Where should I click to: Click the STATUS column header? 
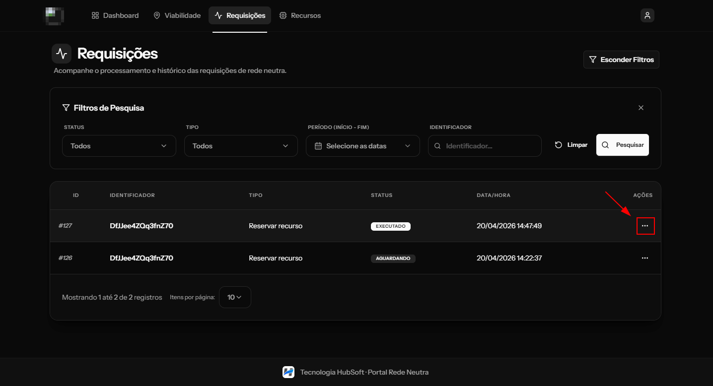pyautogui.click(x=382, y=195)
